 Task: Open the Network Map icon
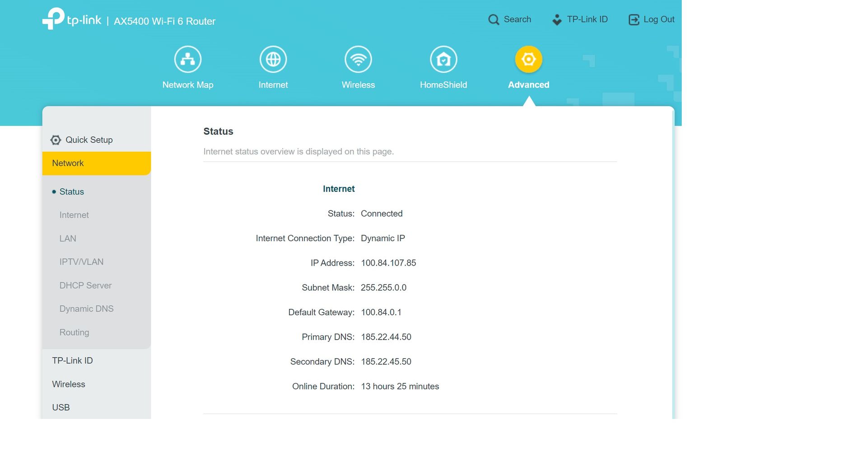coord(188,59)
